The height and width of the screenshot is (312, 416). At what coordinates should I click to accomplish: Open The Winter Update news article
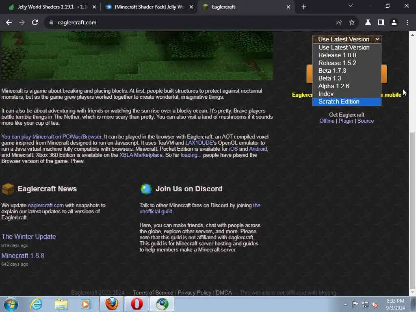(29, 236)
